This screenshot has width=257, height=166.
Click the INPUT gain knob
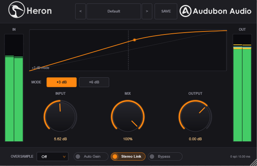point(60,116)
